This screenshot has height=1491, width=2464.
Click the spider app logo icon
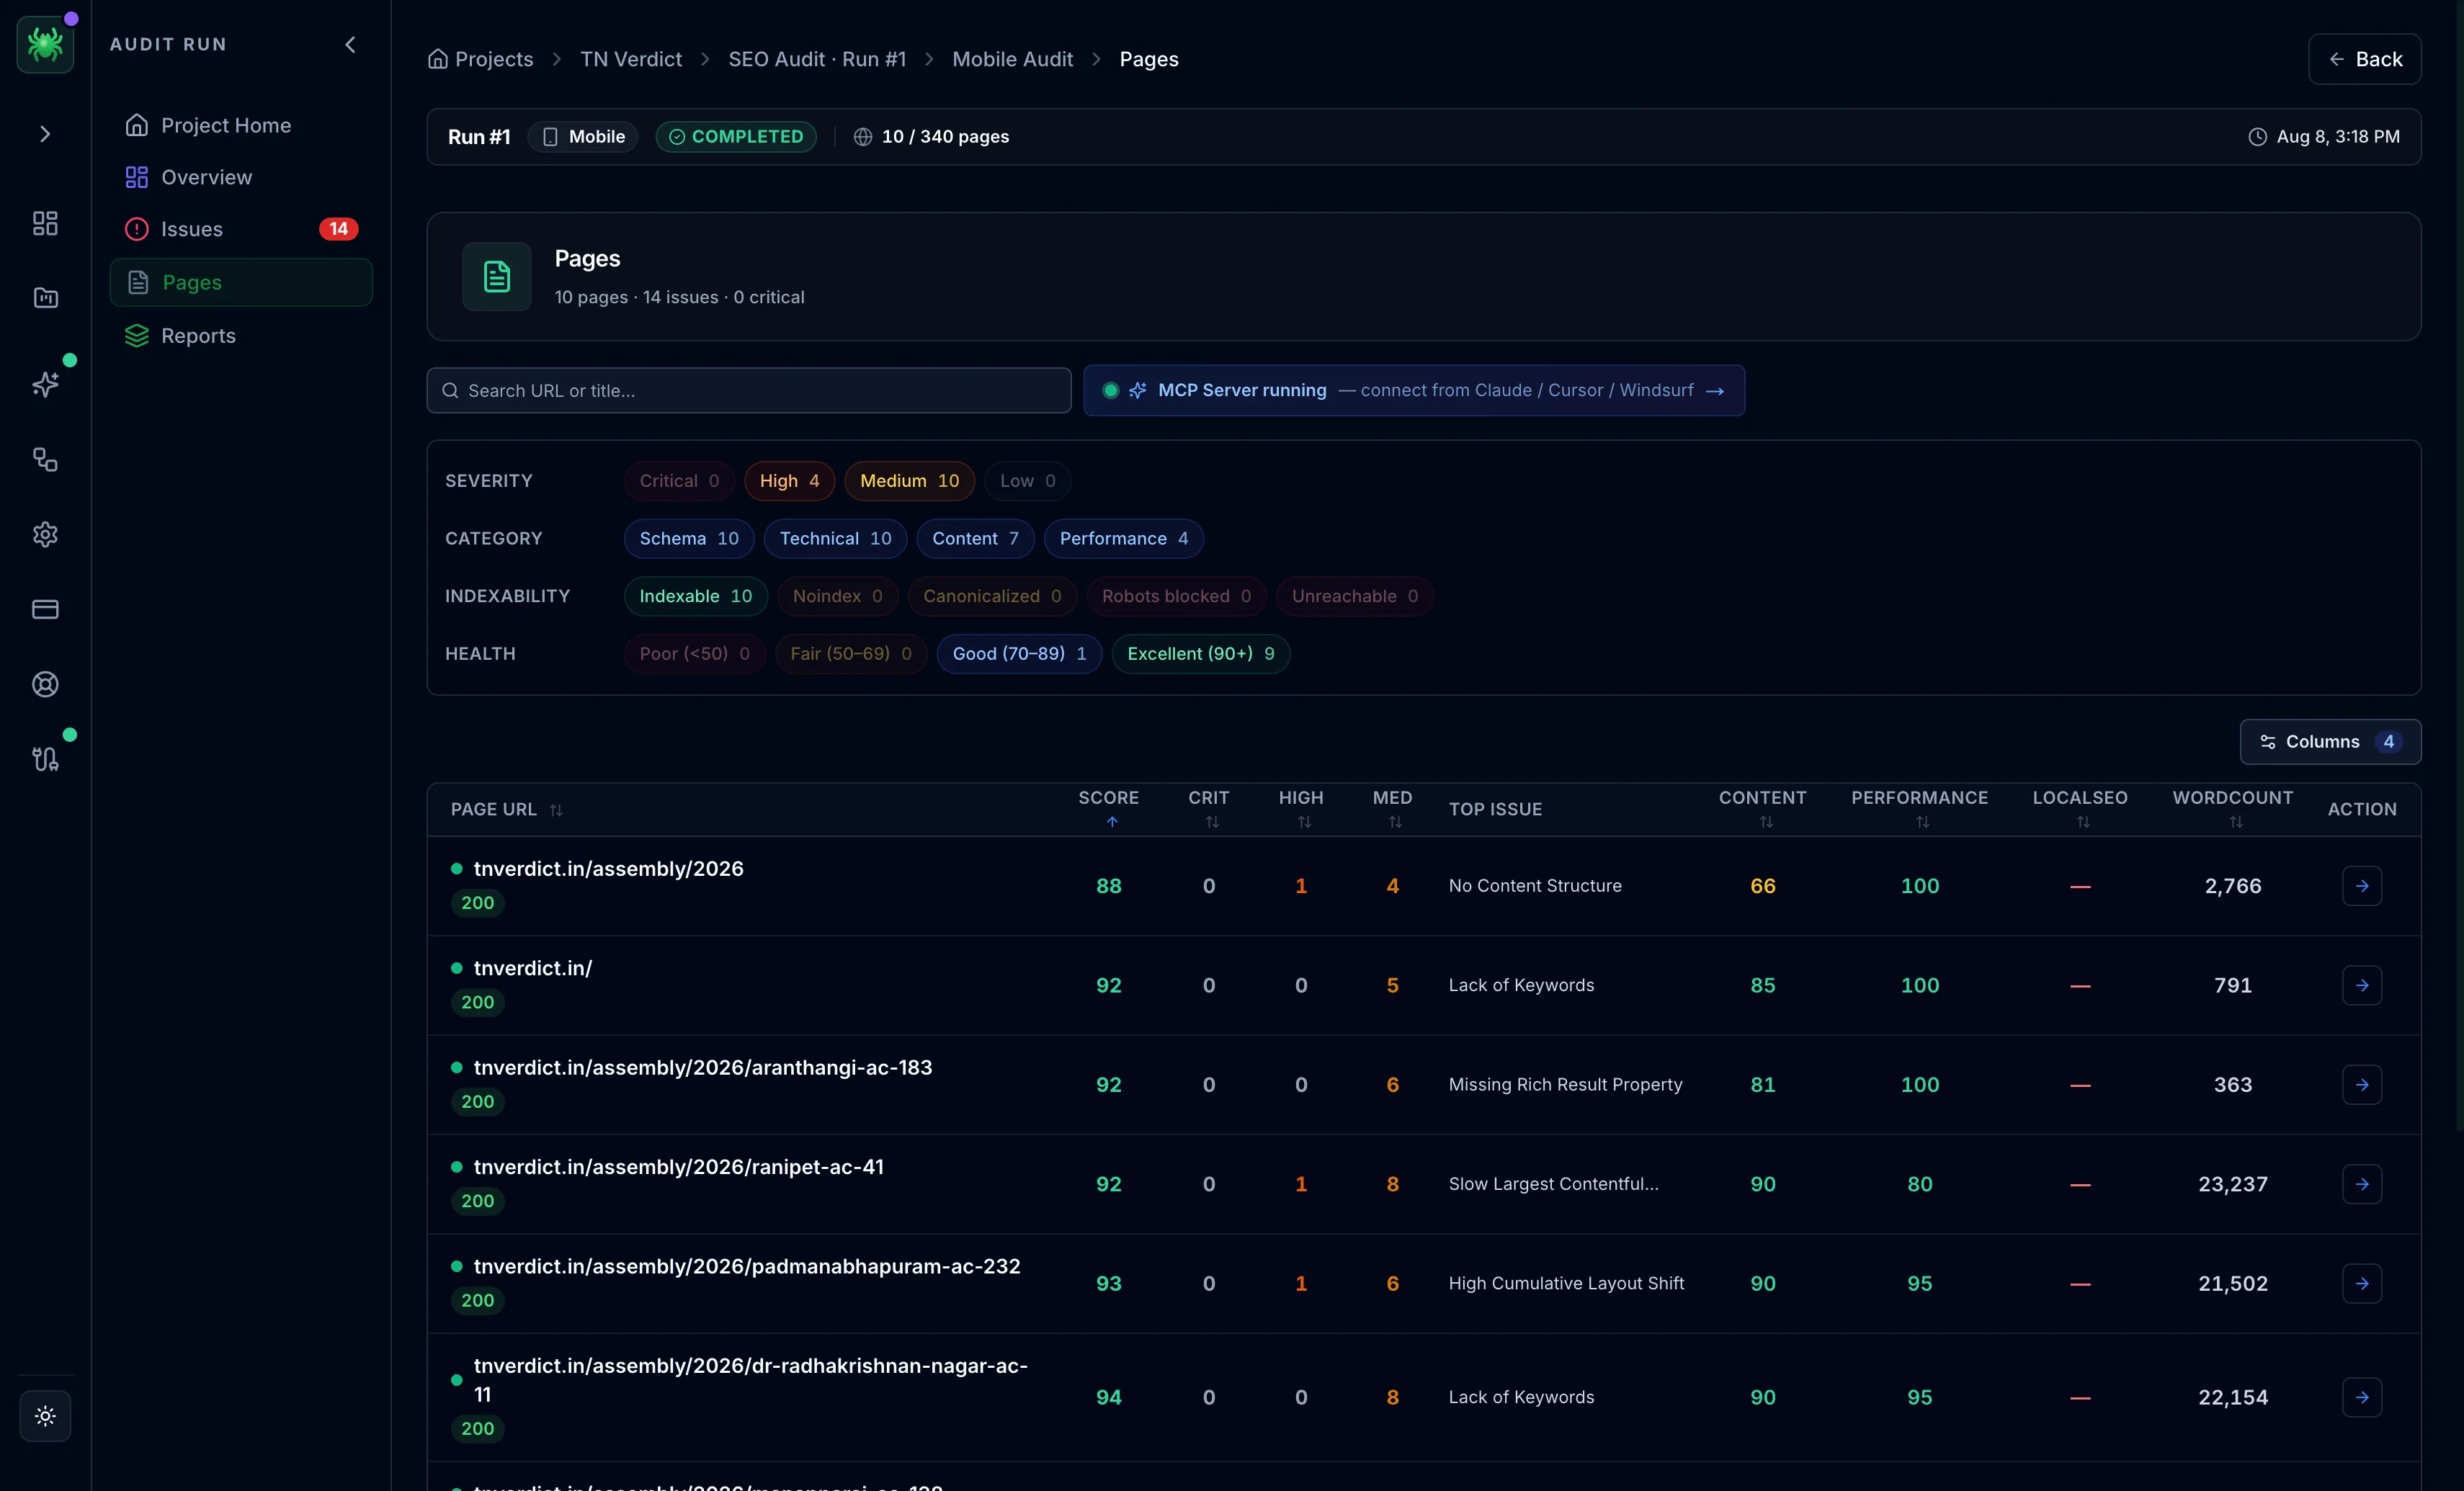tap(45, 44)
